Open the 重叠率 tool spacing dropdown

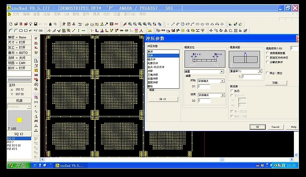point(245,71)
